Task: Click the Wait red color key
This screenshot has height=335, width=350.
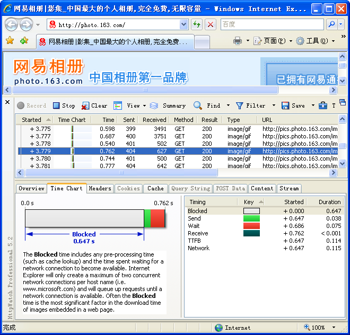Action: point(251,226)
